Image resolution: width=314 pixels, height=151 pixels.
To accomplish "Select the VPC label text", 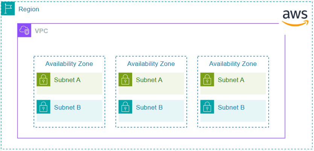I will [x=41, y=31].
